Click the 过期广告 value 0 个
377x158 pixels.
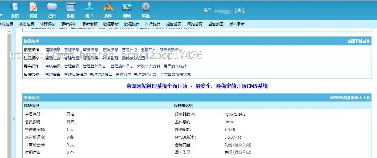pos(70,153)
